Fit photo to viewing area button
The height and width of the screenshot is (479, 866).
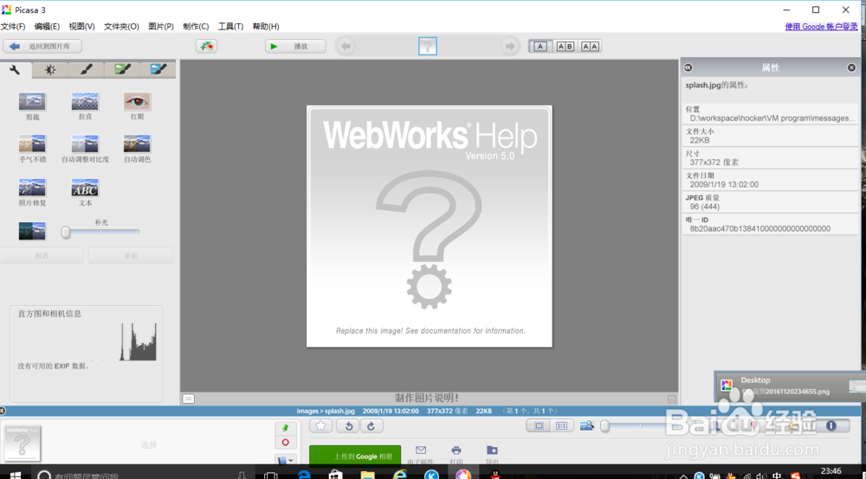[x=539, y=425]
